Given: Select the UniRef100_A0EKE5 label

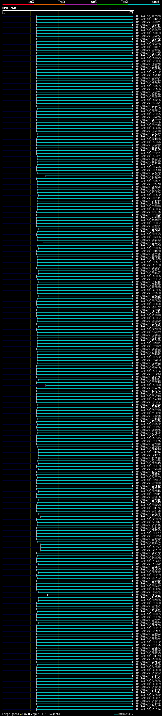Looking at the screenshot, I should 148,419.
